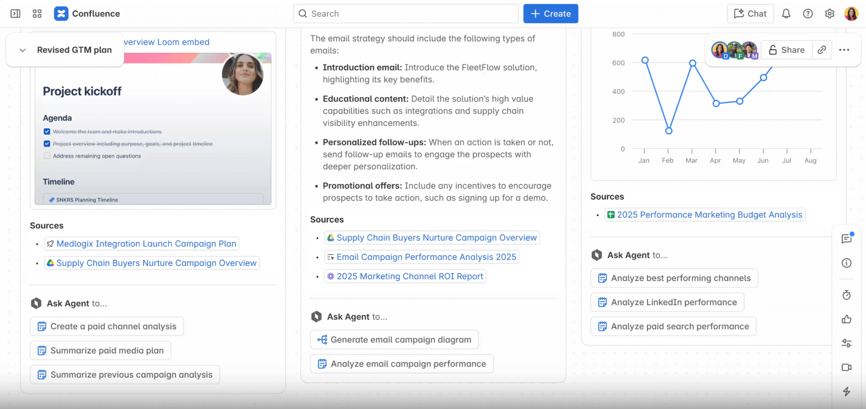The image size is (866, 409).
Task: Click Summarize paid media plan
Action: point(100,350)
